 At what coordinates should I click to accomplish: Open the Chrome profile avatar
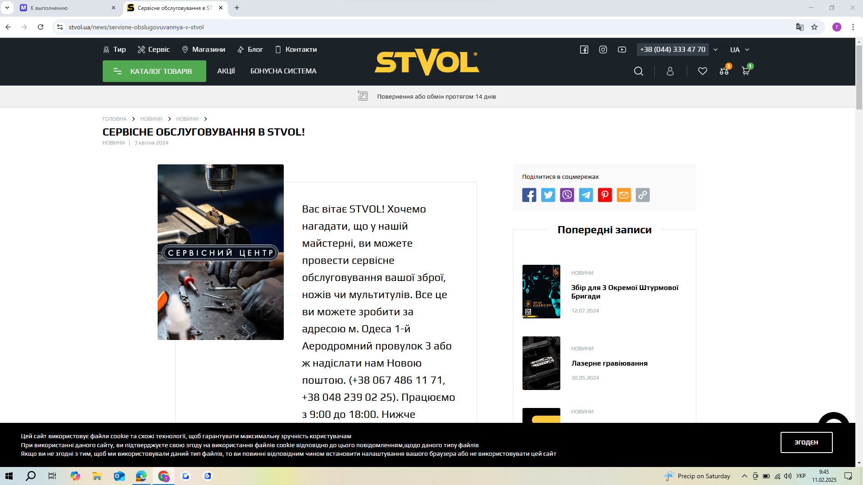pos(837,27)
